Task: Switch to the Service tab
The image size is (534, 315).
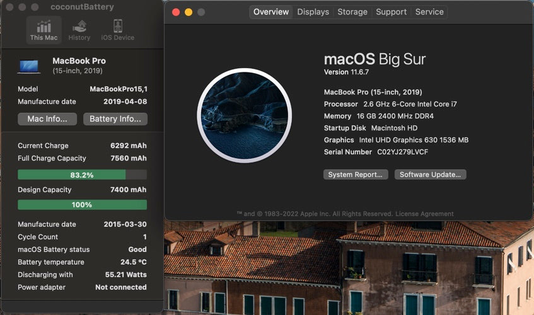Action: click(x=429, y=12)
